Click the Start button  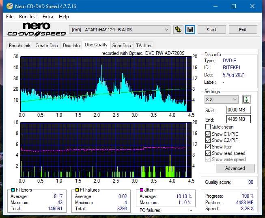coord(211,30)
